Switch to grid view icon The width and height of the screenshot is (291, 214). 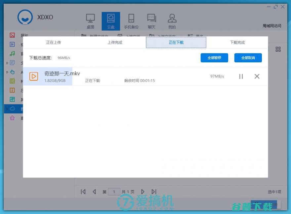click(x=278, y=49)
